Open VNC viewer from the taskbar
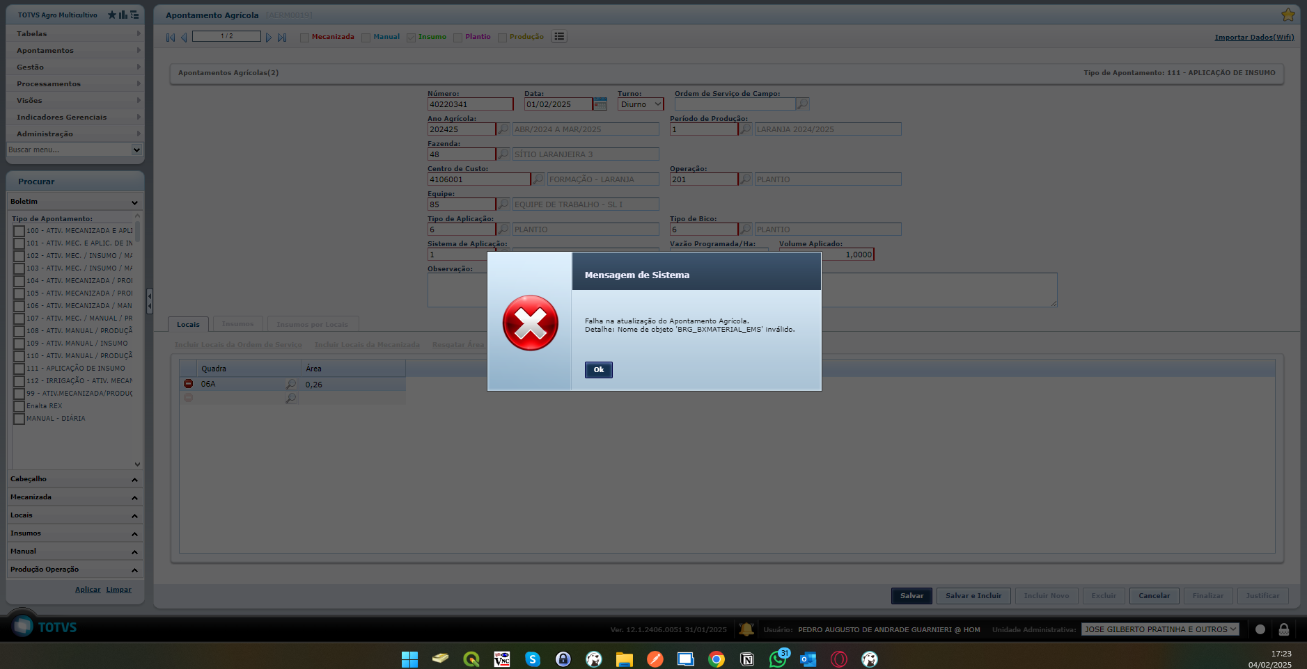 point(502,659)
